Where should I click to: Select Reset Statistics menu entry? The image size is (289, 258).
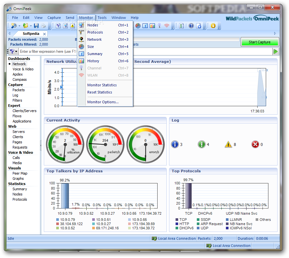[x=105, y=92]
